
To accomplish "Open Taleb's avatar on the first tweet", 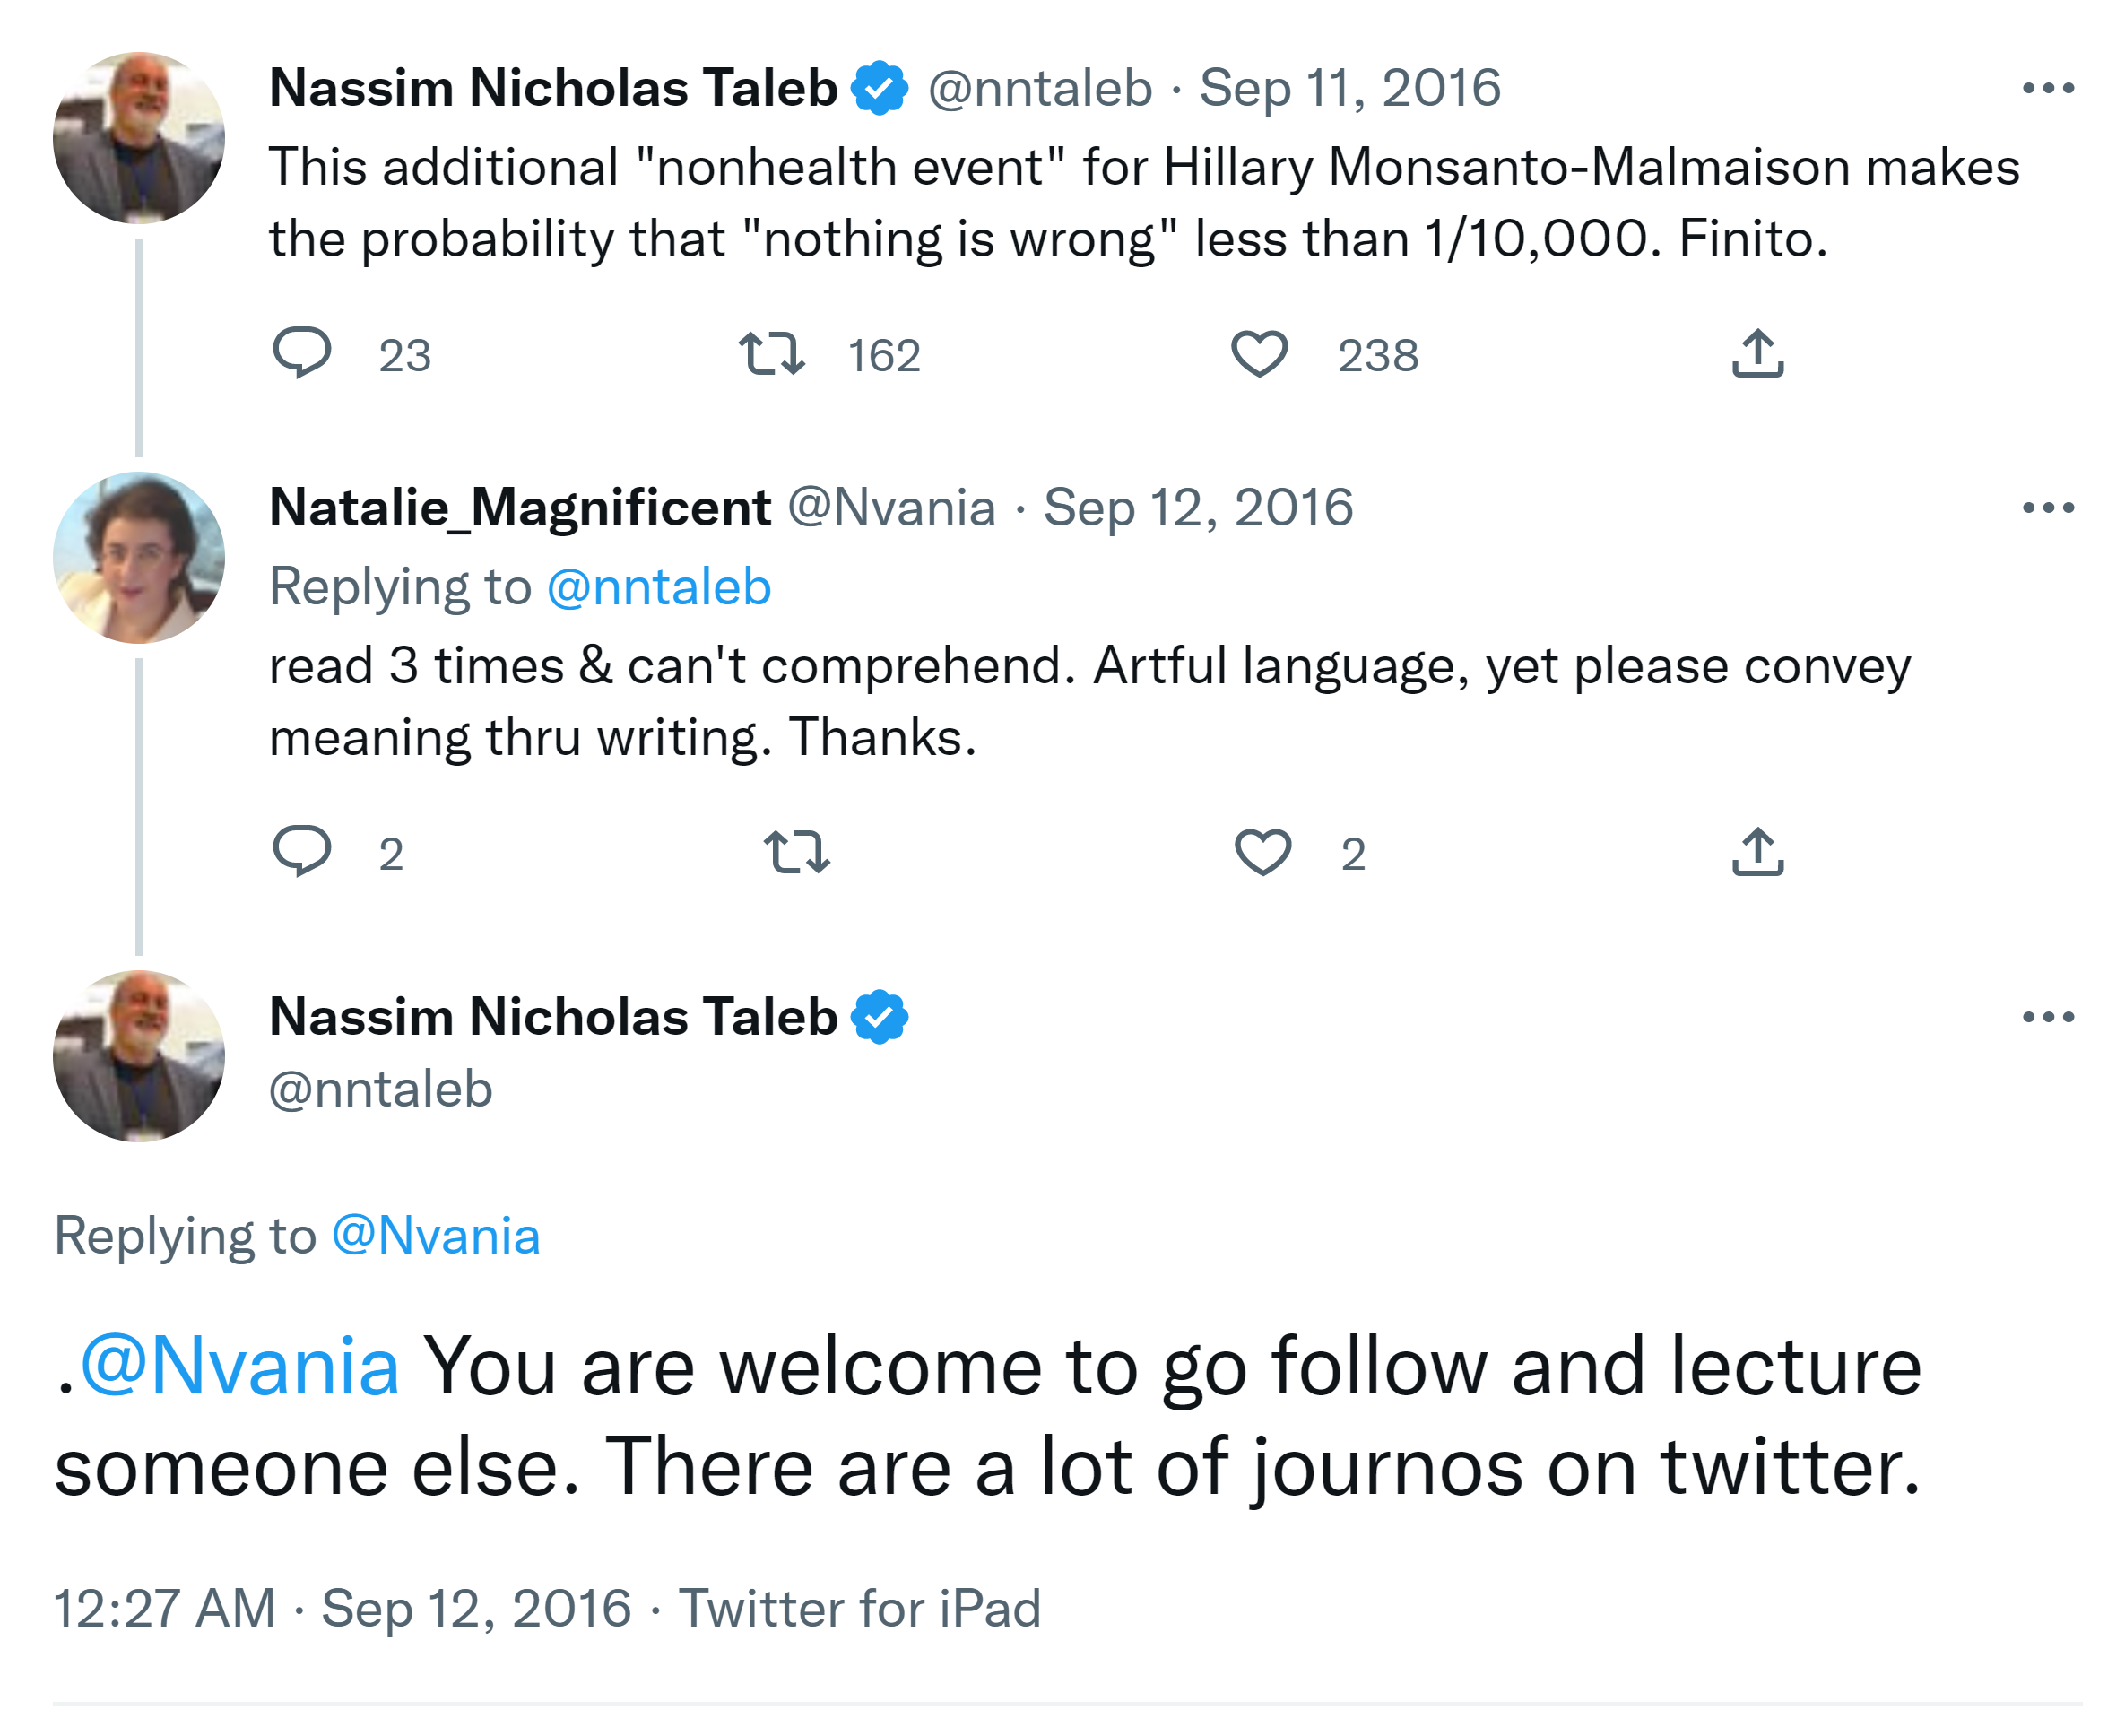I will pyautogui.click(x=139, y=138).
